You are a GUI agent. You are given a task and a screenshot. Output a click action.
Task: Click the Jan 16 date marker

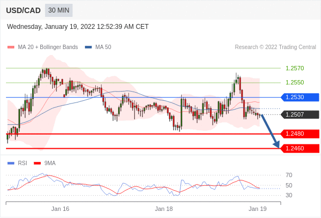(x=60, y=209)
